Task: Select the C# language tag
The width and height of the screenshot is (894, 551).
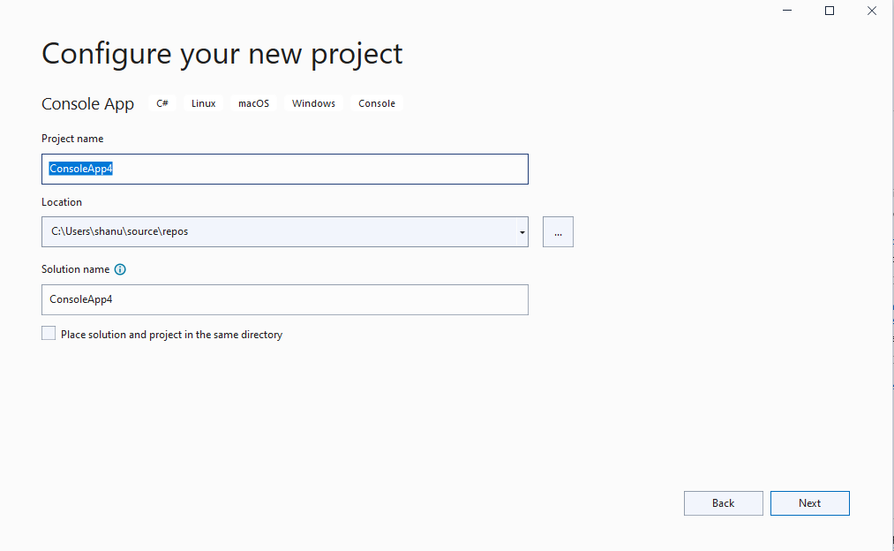Action: pyautogui.click(x=162, y=103)
